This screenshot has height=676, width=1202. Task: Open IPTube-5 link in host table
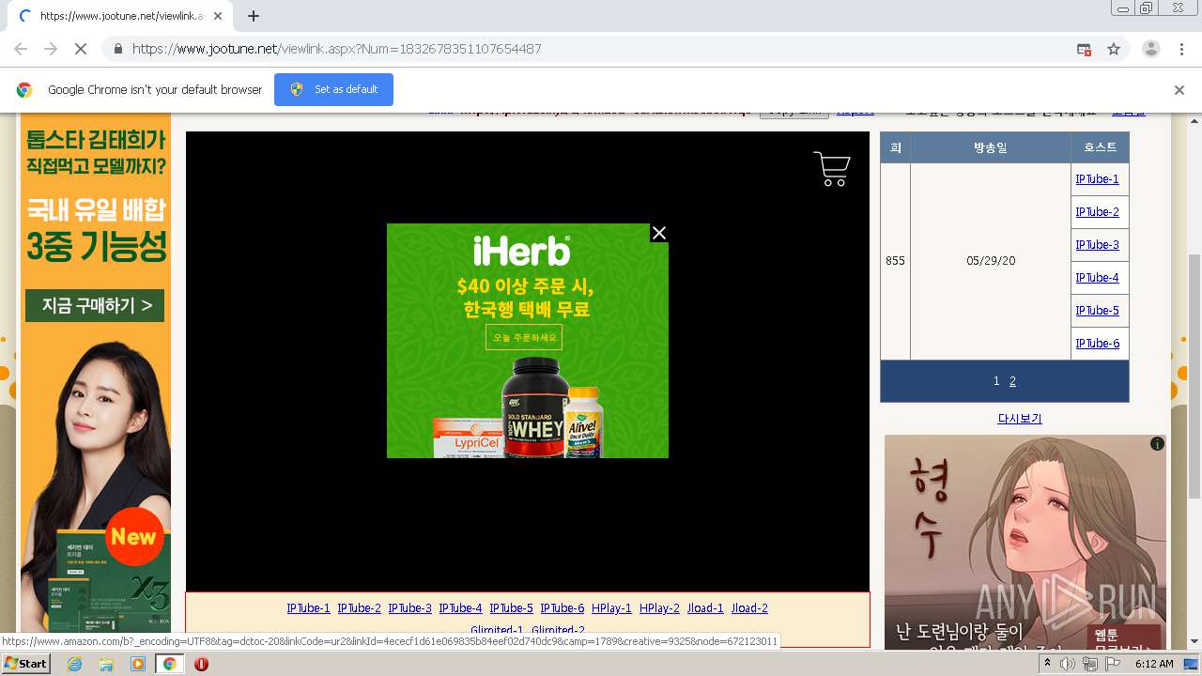coord(1097,311)
